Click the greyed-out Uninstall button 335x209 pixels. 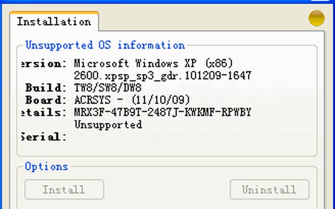tap(269, 190)
